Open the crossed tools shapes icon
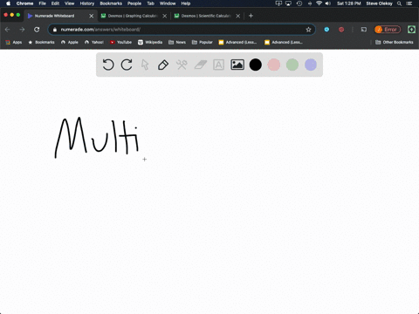Screen dimensions: 419x314 182,65
